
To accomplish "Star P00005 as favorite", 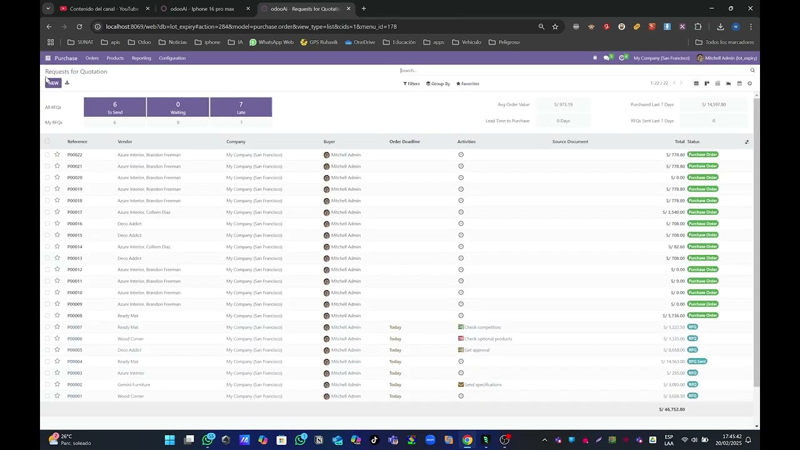I will click(x=57, y=350).
